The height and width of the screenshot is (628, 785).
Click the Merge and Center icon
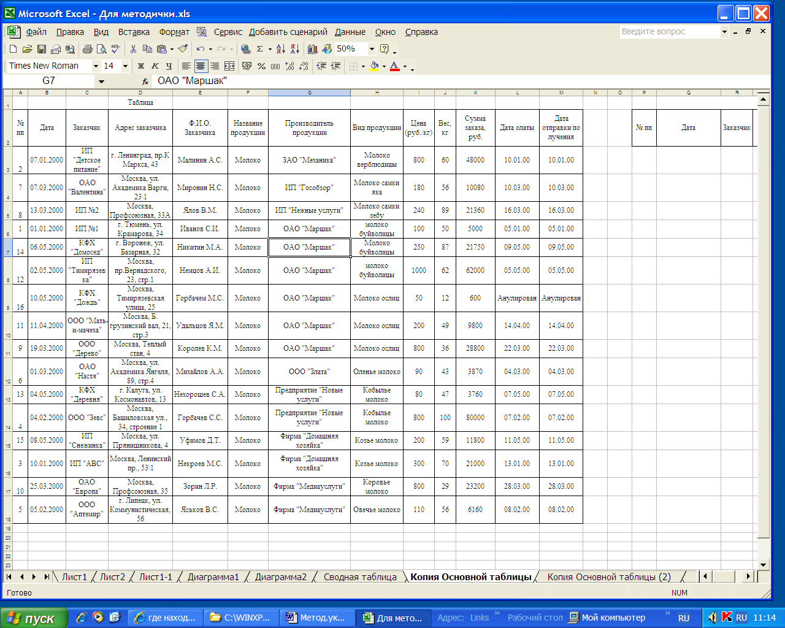[229, 66]
